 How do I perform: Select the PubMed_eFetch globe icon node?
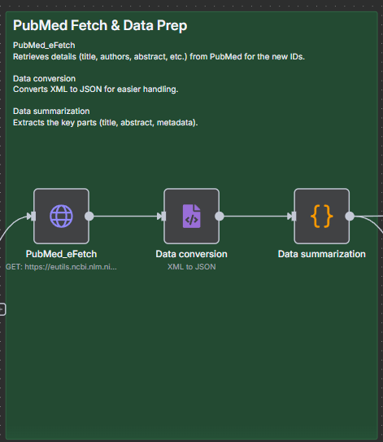click(61, 217)
